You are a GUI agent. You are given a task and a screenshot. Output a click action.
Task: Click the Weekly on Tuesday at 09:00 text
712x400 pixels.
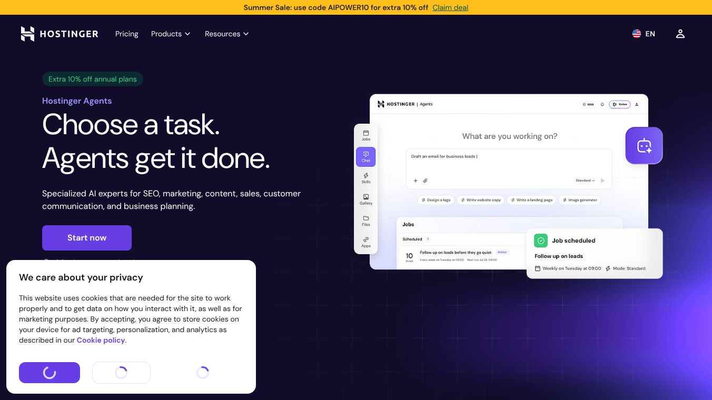[x=572, y=268]
